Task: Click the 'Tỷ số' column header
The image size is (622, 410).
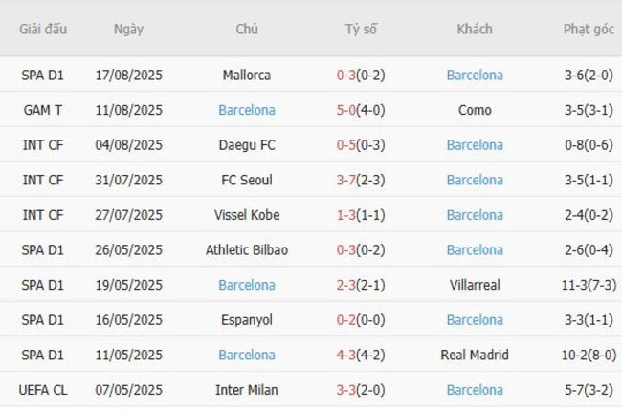Action: point(361,29)
